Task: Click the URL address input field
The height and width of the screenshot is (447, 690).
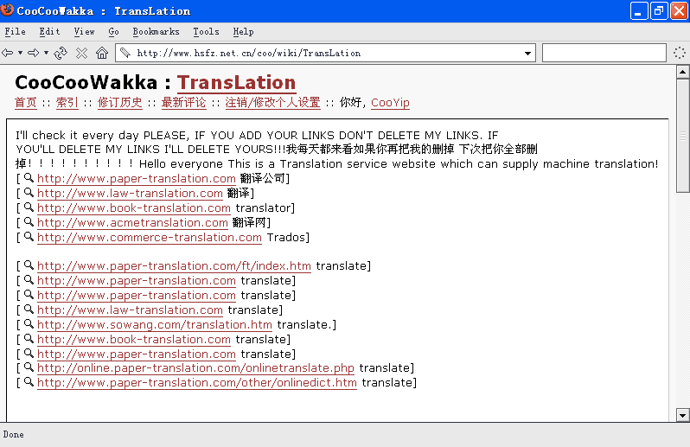Action: 326,54
